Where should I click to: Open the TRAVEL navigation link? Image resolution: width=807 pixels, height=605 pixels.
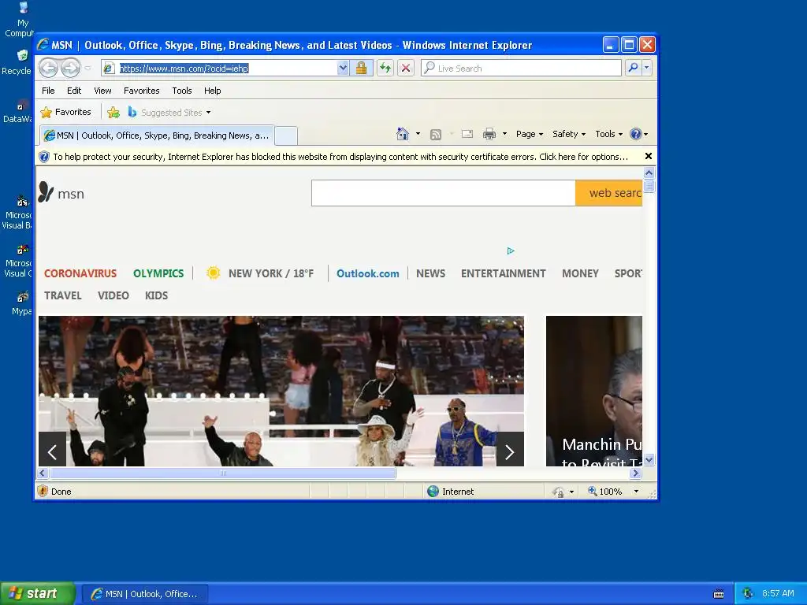tap(63, 296)
